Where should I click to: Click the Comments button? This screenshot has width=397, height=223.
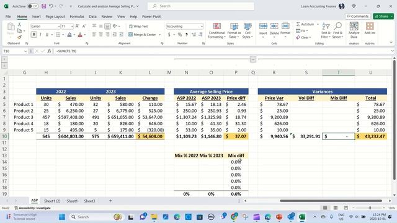tap(358, 16)
